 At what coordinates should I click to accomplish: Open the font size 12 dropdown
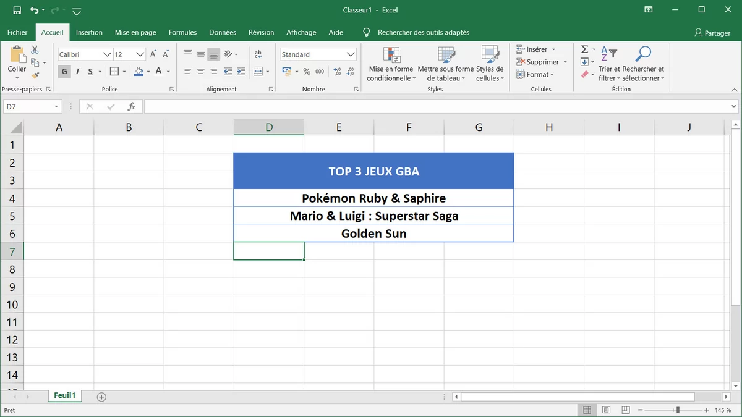140,54
